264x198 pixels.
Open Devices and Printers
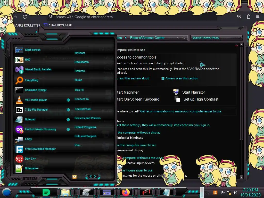[x=87, y=118]
